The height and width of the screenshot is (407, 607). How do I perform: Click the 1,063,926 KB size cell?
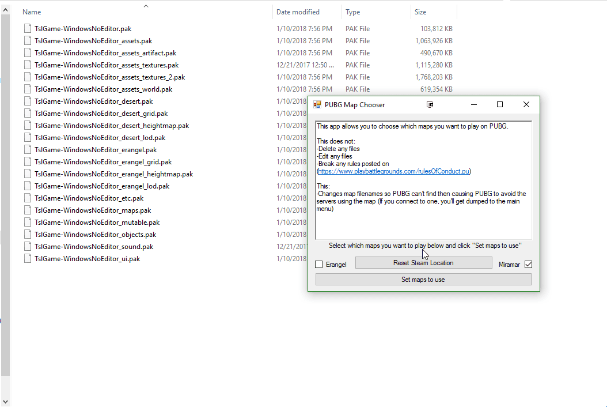pyautogui.click(x=434, y=41)
